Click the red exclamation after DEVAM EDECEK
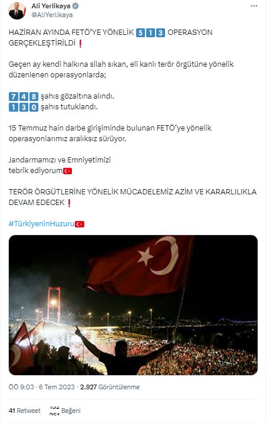Viewport: 267px width, 423px height. (69, 203)
